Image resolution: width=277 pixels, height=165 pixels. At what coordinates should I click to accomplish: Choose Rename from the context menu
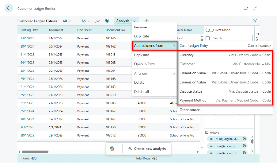click(x=140, y=27)
